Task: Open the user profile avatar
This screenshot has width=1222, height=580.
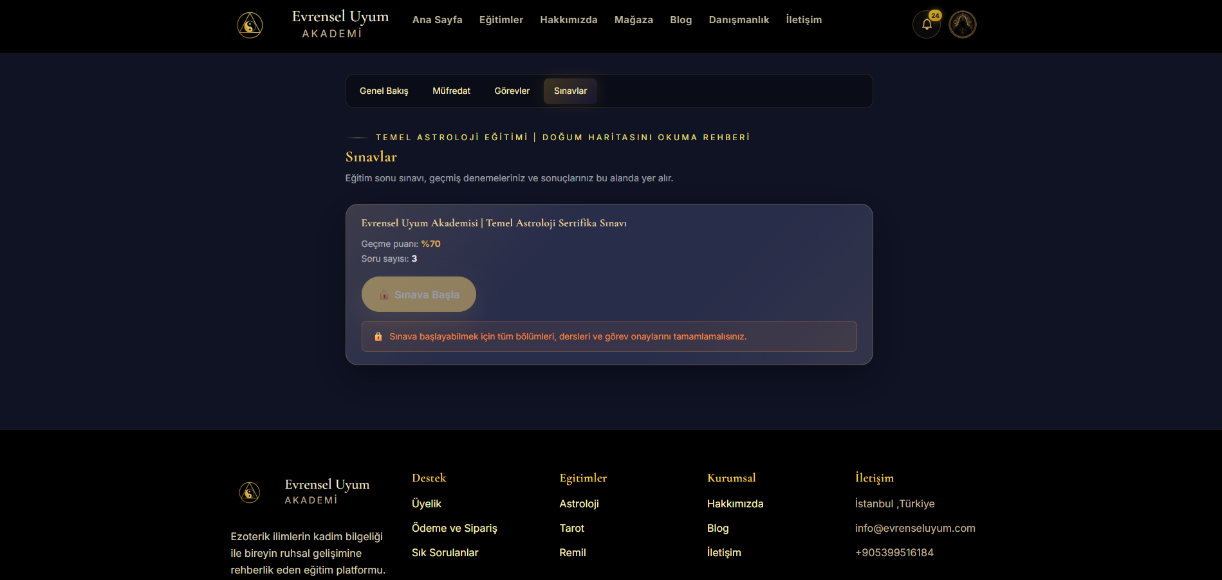Action: 963,24
